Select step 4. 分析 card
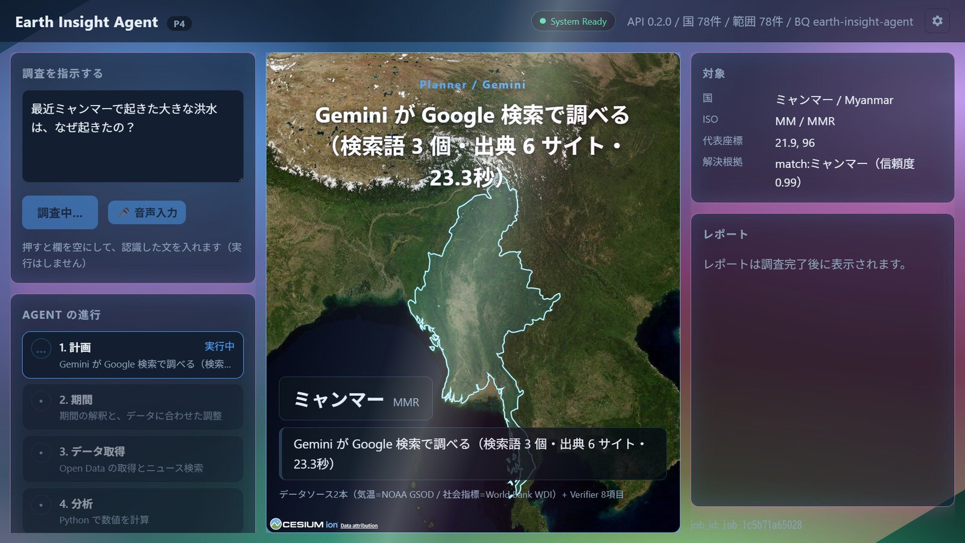Screen dimensions: 965x543 point(133,511)
